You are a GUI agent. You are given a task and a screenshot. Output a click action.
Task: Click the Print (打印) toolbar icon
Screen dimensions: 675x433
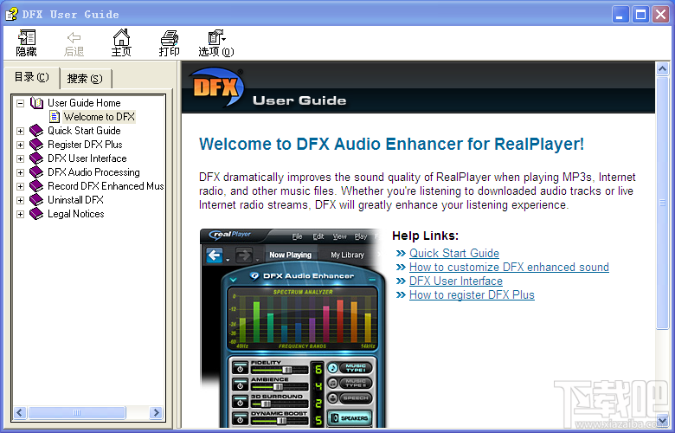[x=169, y=43]
